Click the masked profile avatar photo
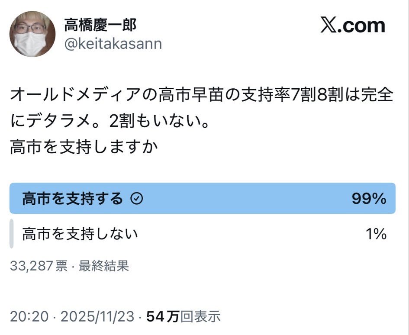This screenshot has height=335, width=409. [x=33, y=35]
